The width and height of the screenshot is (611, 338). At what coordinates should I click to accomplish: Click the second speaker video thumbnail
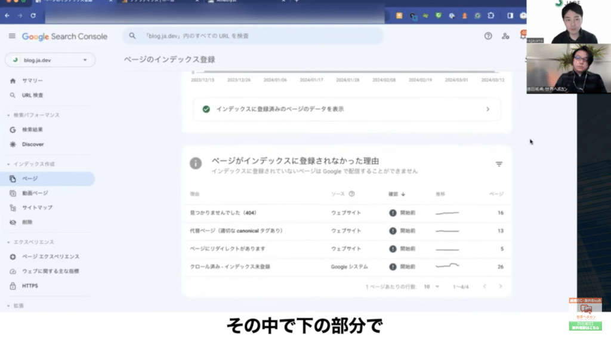pos(569,68)
